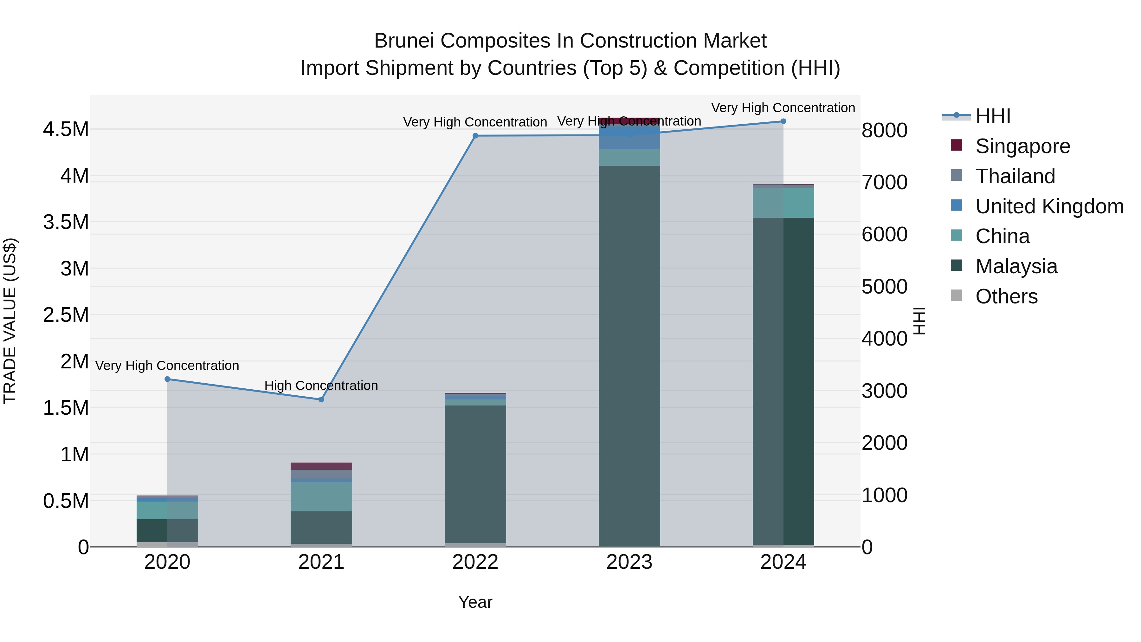
Task: Click the 2024 HHI data point
Action: tap(783, 121)
